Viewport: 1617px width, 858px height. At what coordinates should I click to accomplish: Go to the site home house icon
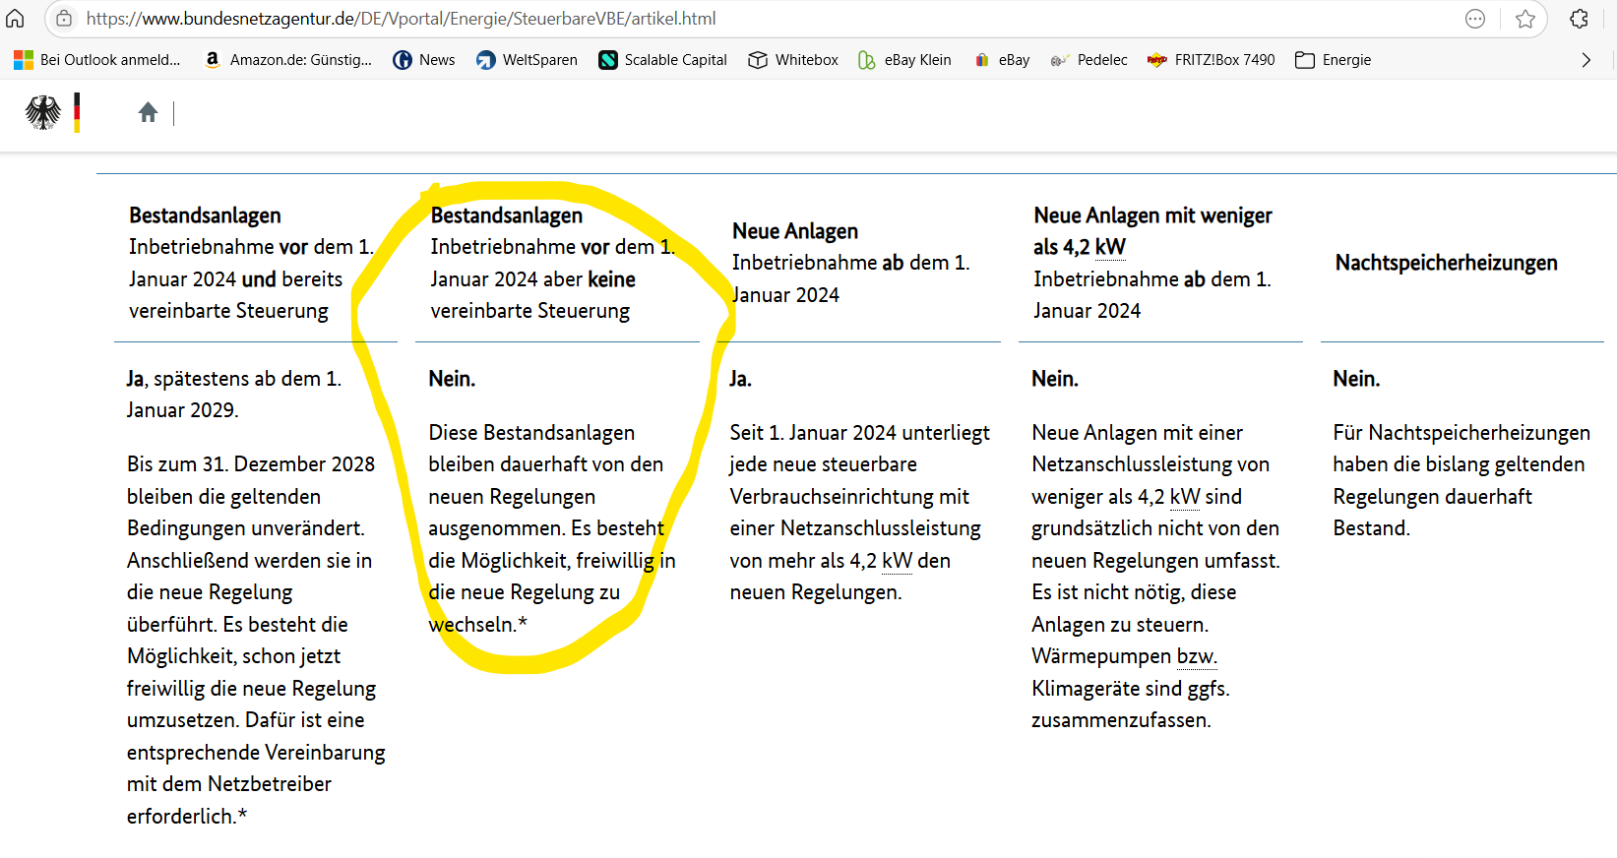tap(148, 112)
